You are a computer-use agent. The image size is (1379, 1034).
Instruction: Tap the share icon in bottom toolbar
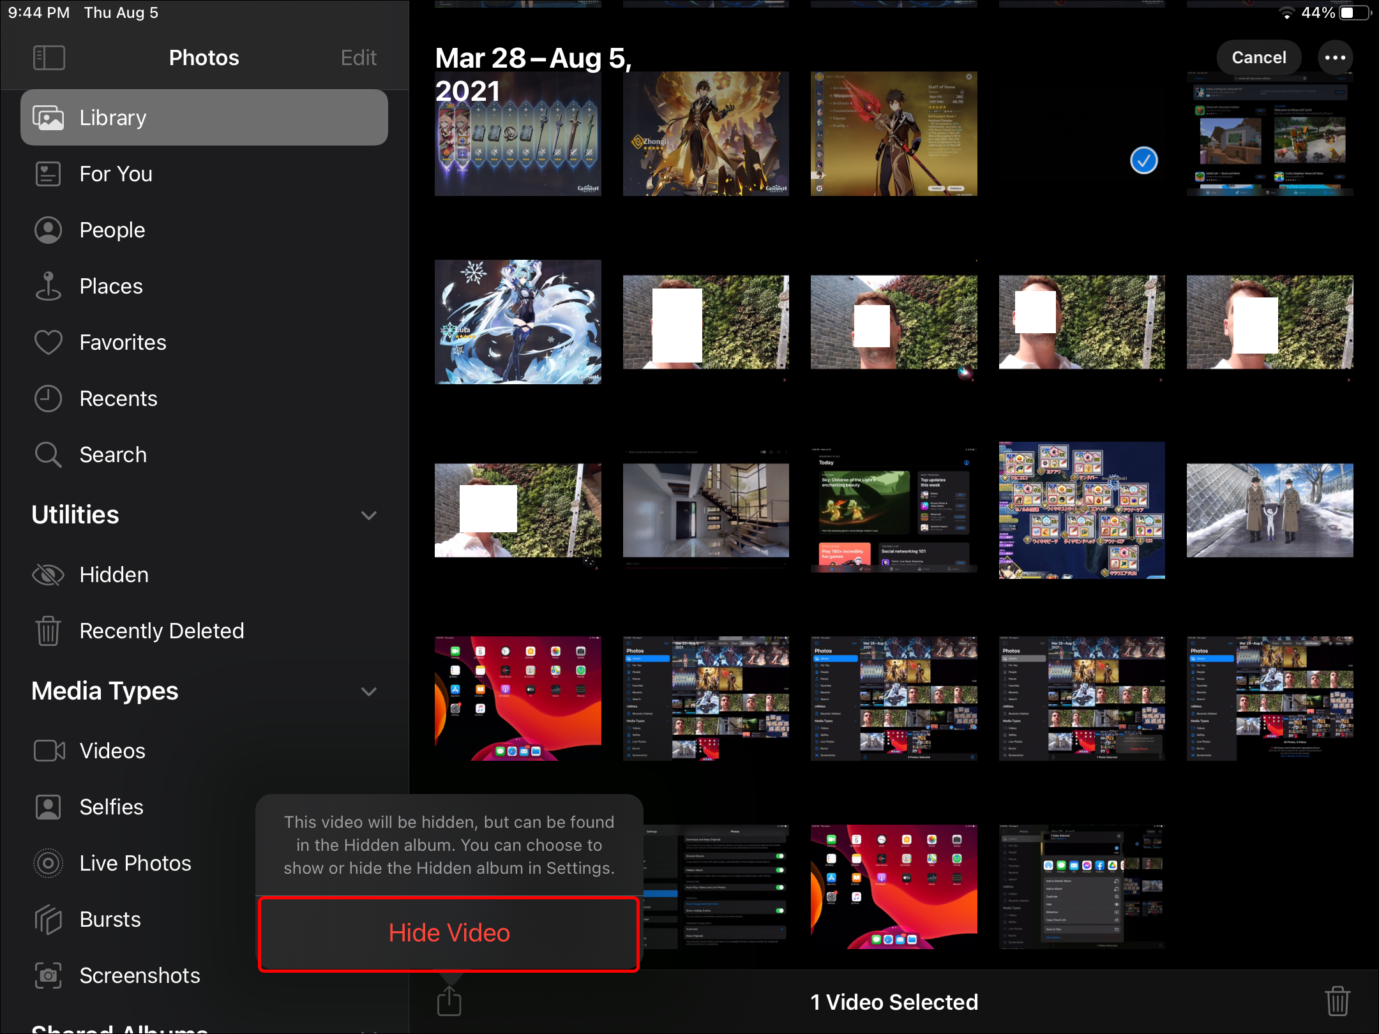pos(449,1001)
